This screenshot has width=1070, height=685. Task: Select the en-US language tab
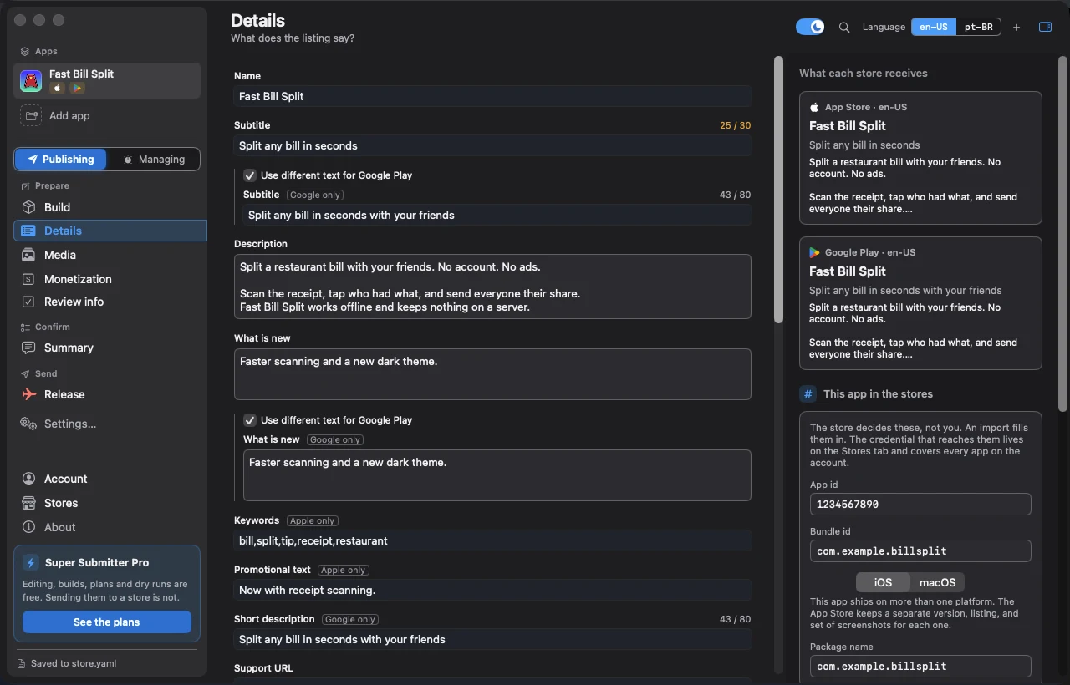pyautogui.click(x=934, y=27)
